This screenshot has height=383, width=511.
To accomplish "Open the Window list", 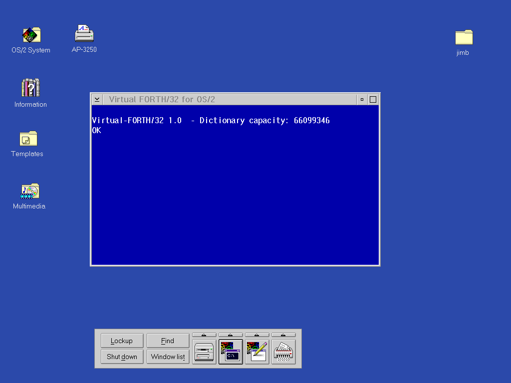I will (168, 357).
